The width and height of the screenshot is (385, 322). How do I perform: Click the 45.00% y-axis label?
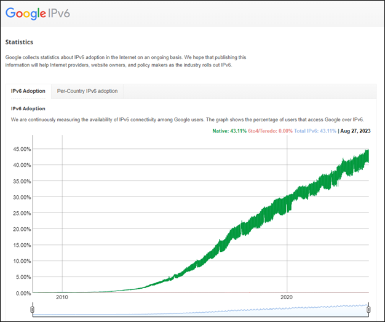point(20,149)
